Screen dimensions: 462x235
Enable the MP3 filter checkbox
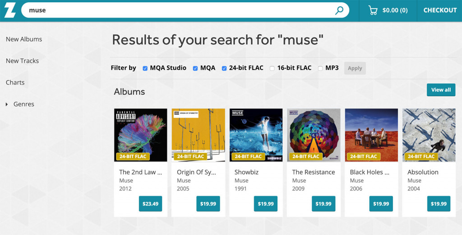click(x=320, y=68)
